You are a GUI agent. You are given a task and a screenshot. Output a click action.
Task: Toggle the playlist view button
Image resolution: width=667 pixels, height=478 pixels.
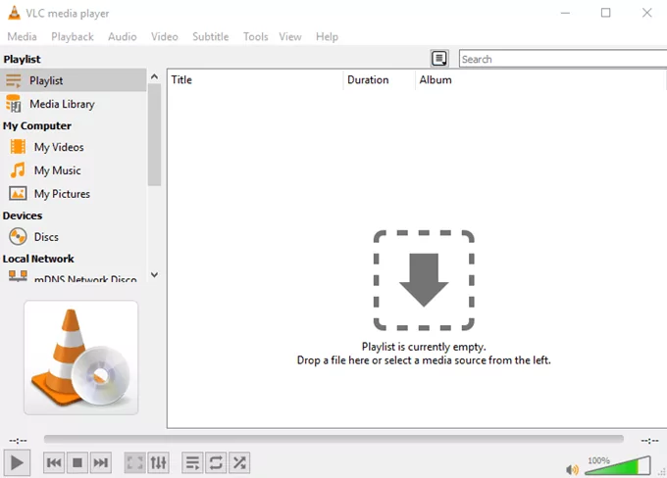[x=193, y=462]
